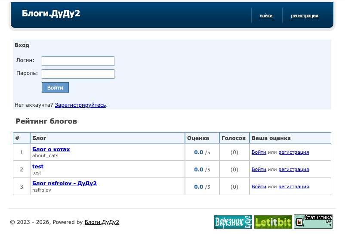Click the blue Войти submit button

pyautogui.click(x=55, y=87)
